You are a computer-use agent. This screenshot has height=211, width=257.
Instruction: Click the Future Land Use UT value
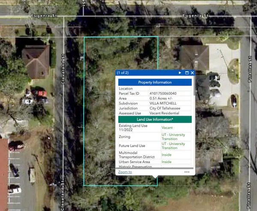click(173, 146)
